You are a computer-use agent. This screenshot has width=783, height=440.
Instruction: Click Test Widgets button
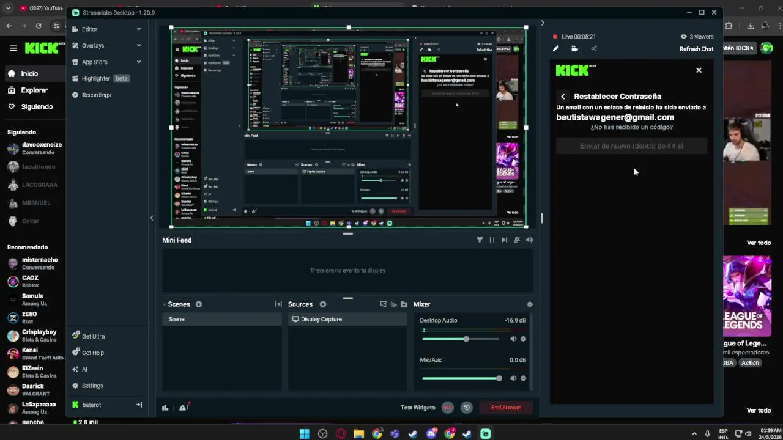click(418, 408)
